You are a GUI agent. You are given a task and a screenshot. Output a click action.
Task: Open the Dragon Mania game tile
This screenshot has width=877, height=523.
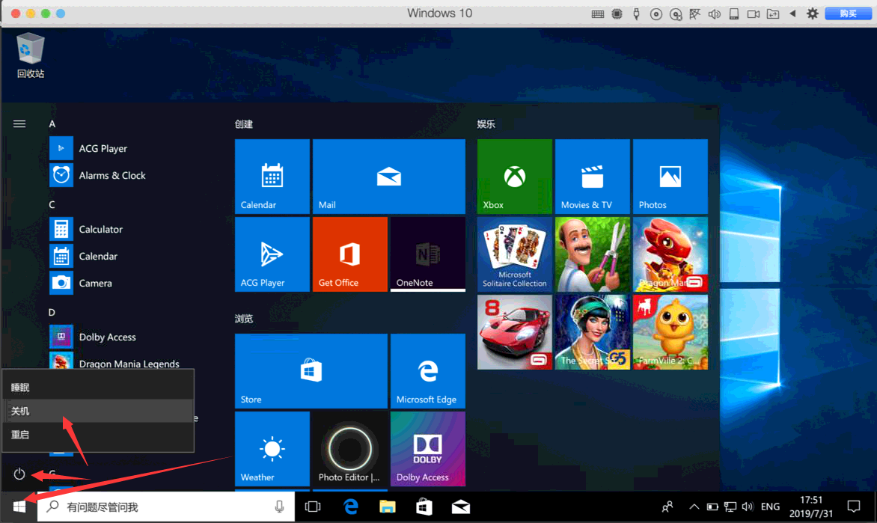tap(670, 254)
